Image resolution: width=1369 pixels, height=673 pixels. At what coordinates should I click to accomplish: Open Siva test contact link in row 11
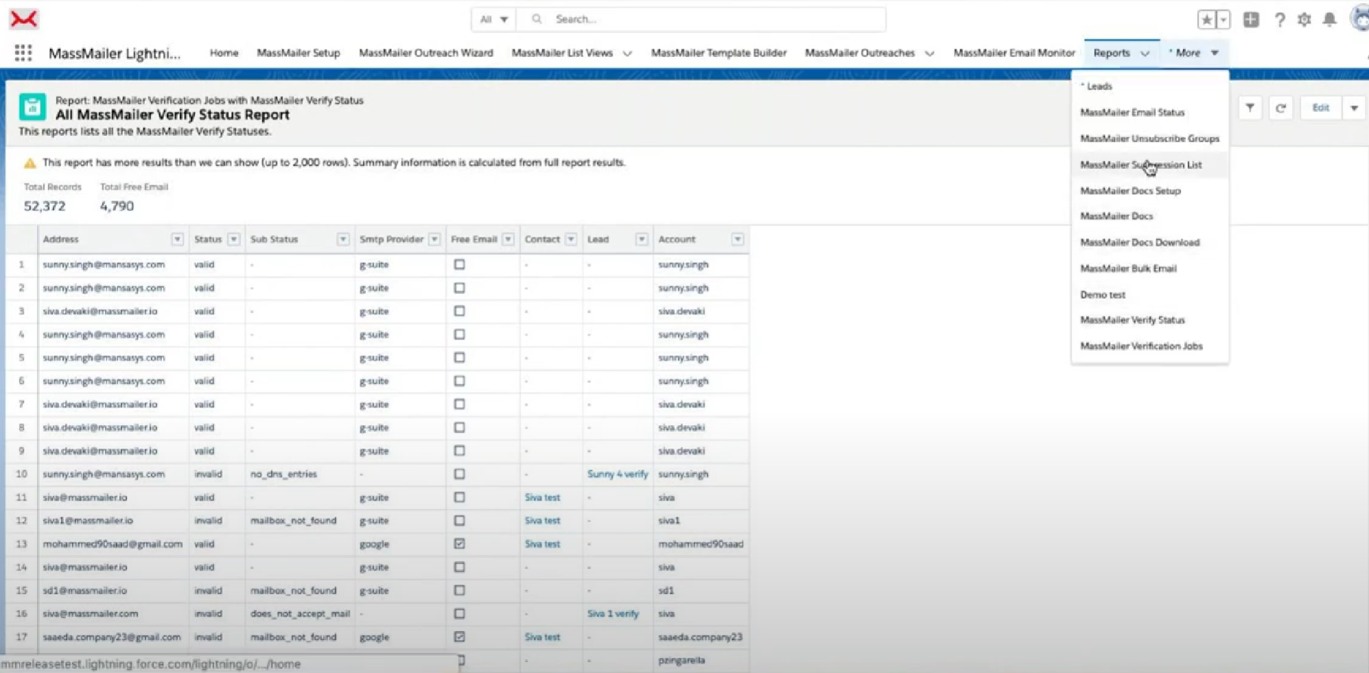[542, 497]
